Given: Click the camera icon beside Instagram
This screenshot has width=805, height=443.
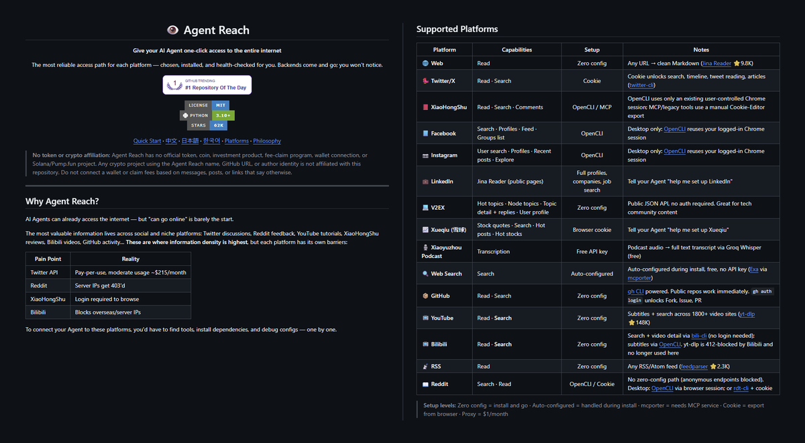Looking at the screenshot, I should click(x=425, y=155).
